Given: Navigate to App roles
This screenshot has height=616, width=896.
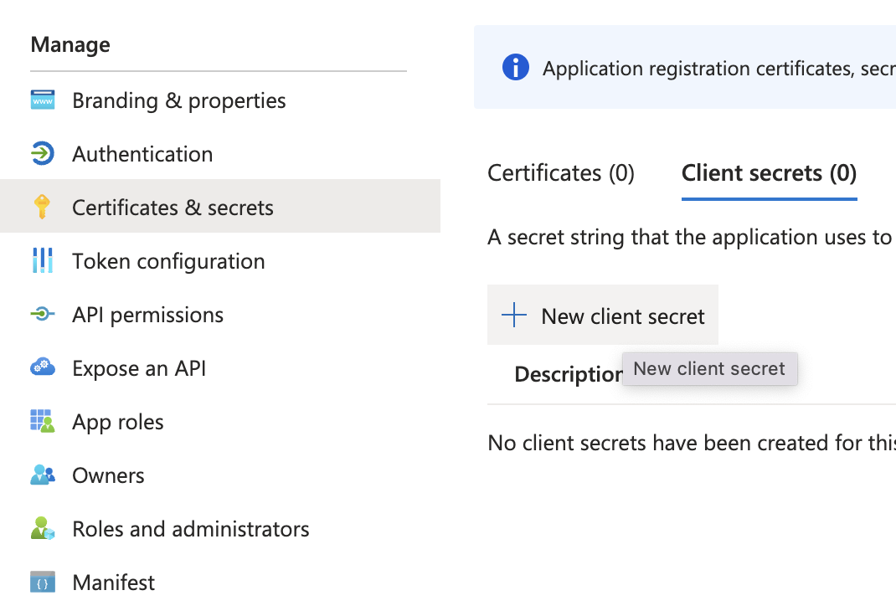Looking at the screenshot, I should 220,423.
